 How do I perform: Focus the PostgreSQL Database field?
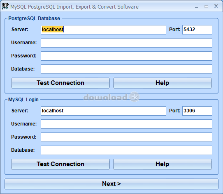pos(126,69)
